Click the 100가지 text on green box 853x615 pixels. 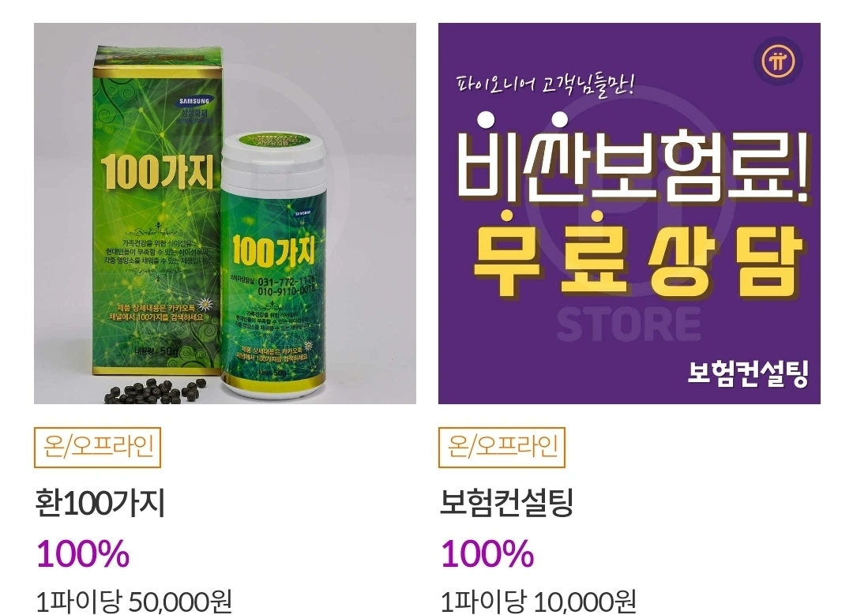157,173
